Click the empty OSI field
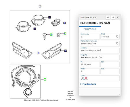Screen dimensions: 130x107 click(x=110, y=71)
